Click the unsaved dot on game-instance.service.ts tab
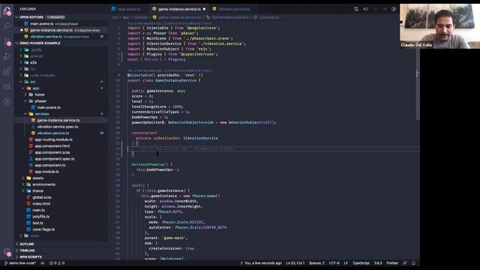 coord(204,9)
